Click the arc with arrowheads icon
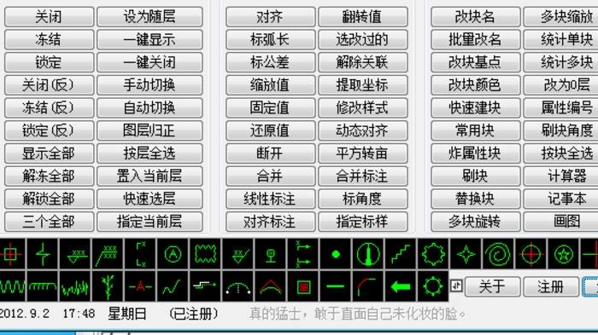This screenshot has width=598, height=335. tap(238, 286)
